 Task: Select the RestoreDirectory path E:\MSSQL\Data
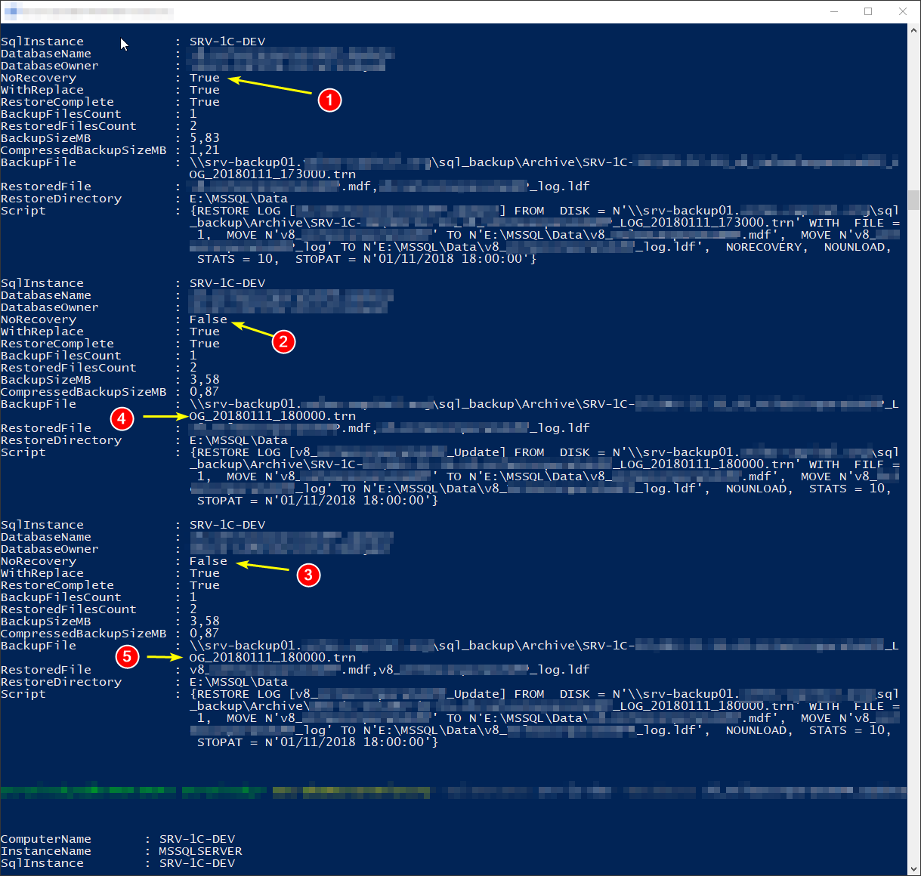point(238,198)
